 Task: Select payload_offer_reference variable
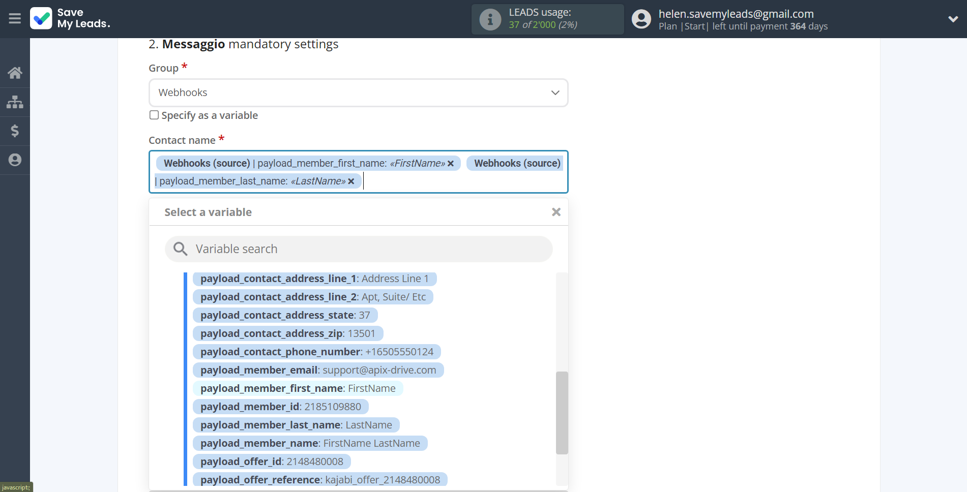pyautogui.click(x=320, y=479)
